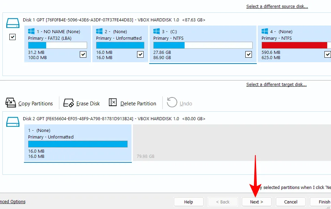This screenshot has width=331, height=209.
Task: Click Windows logo on partition 1 NO NAME
Action: [x=31, y=31]
